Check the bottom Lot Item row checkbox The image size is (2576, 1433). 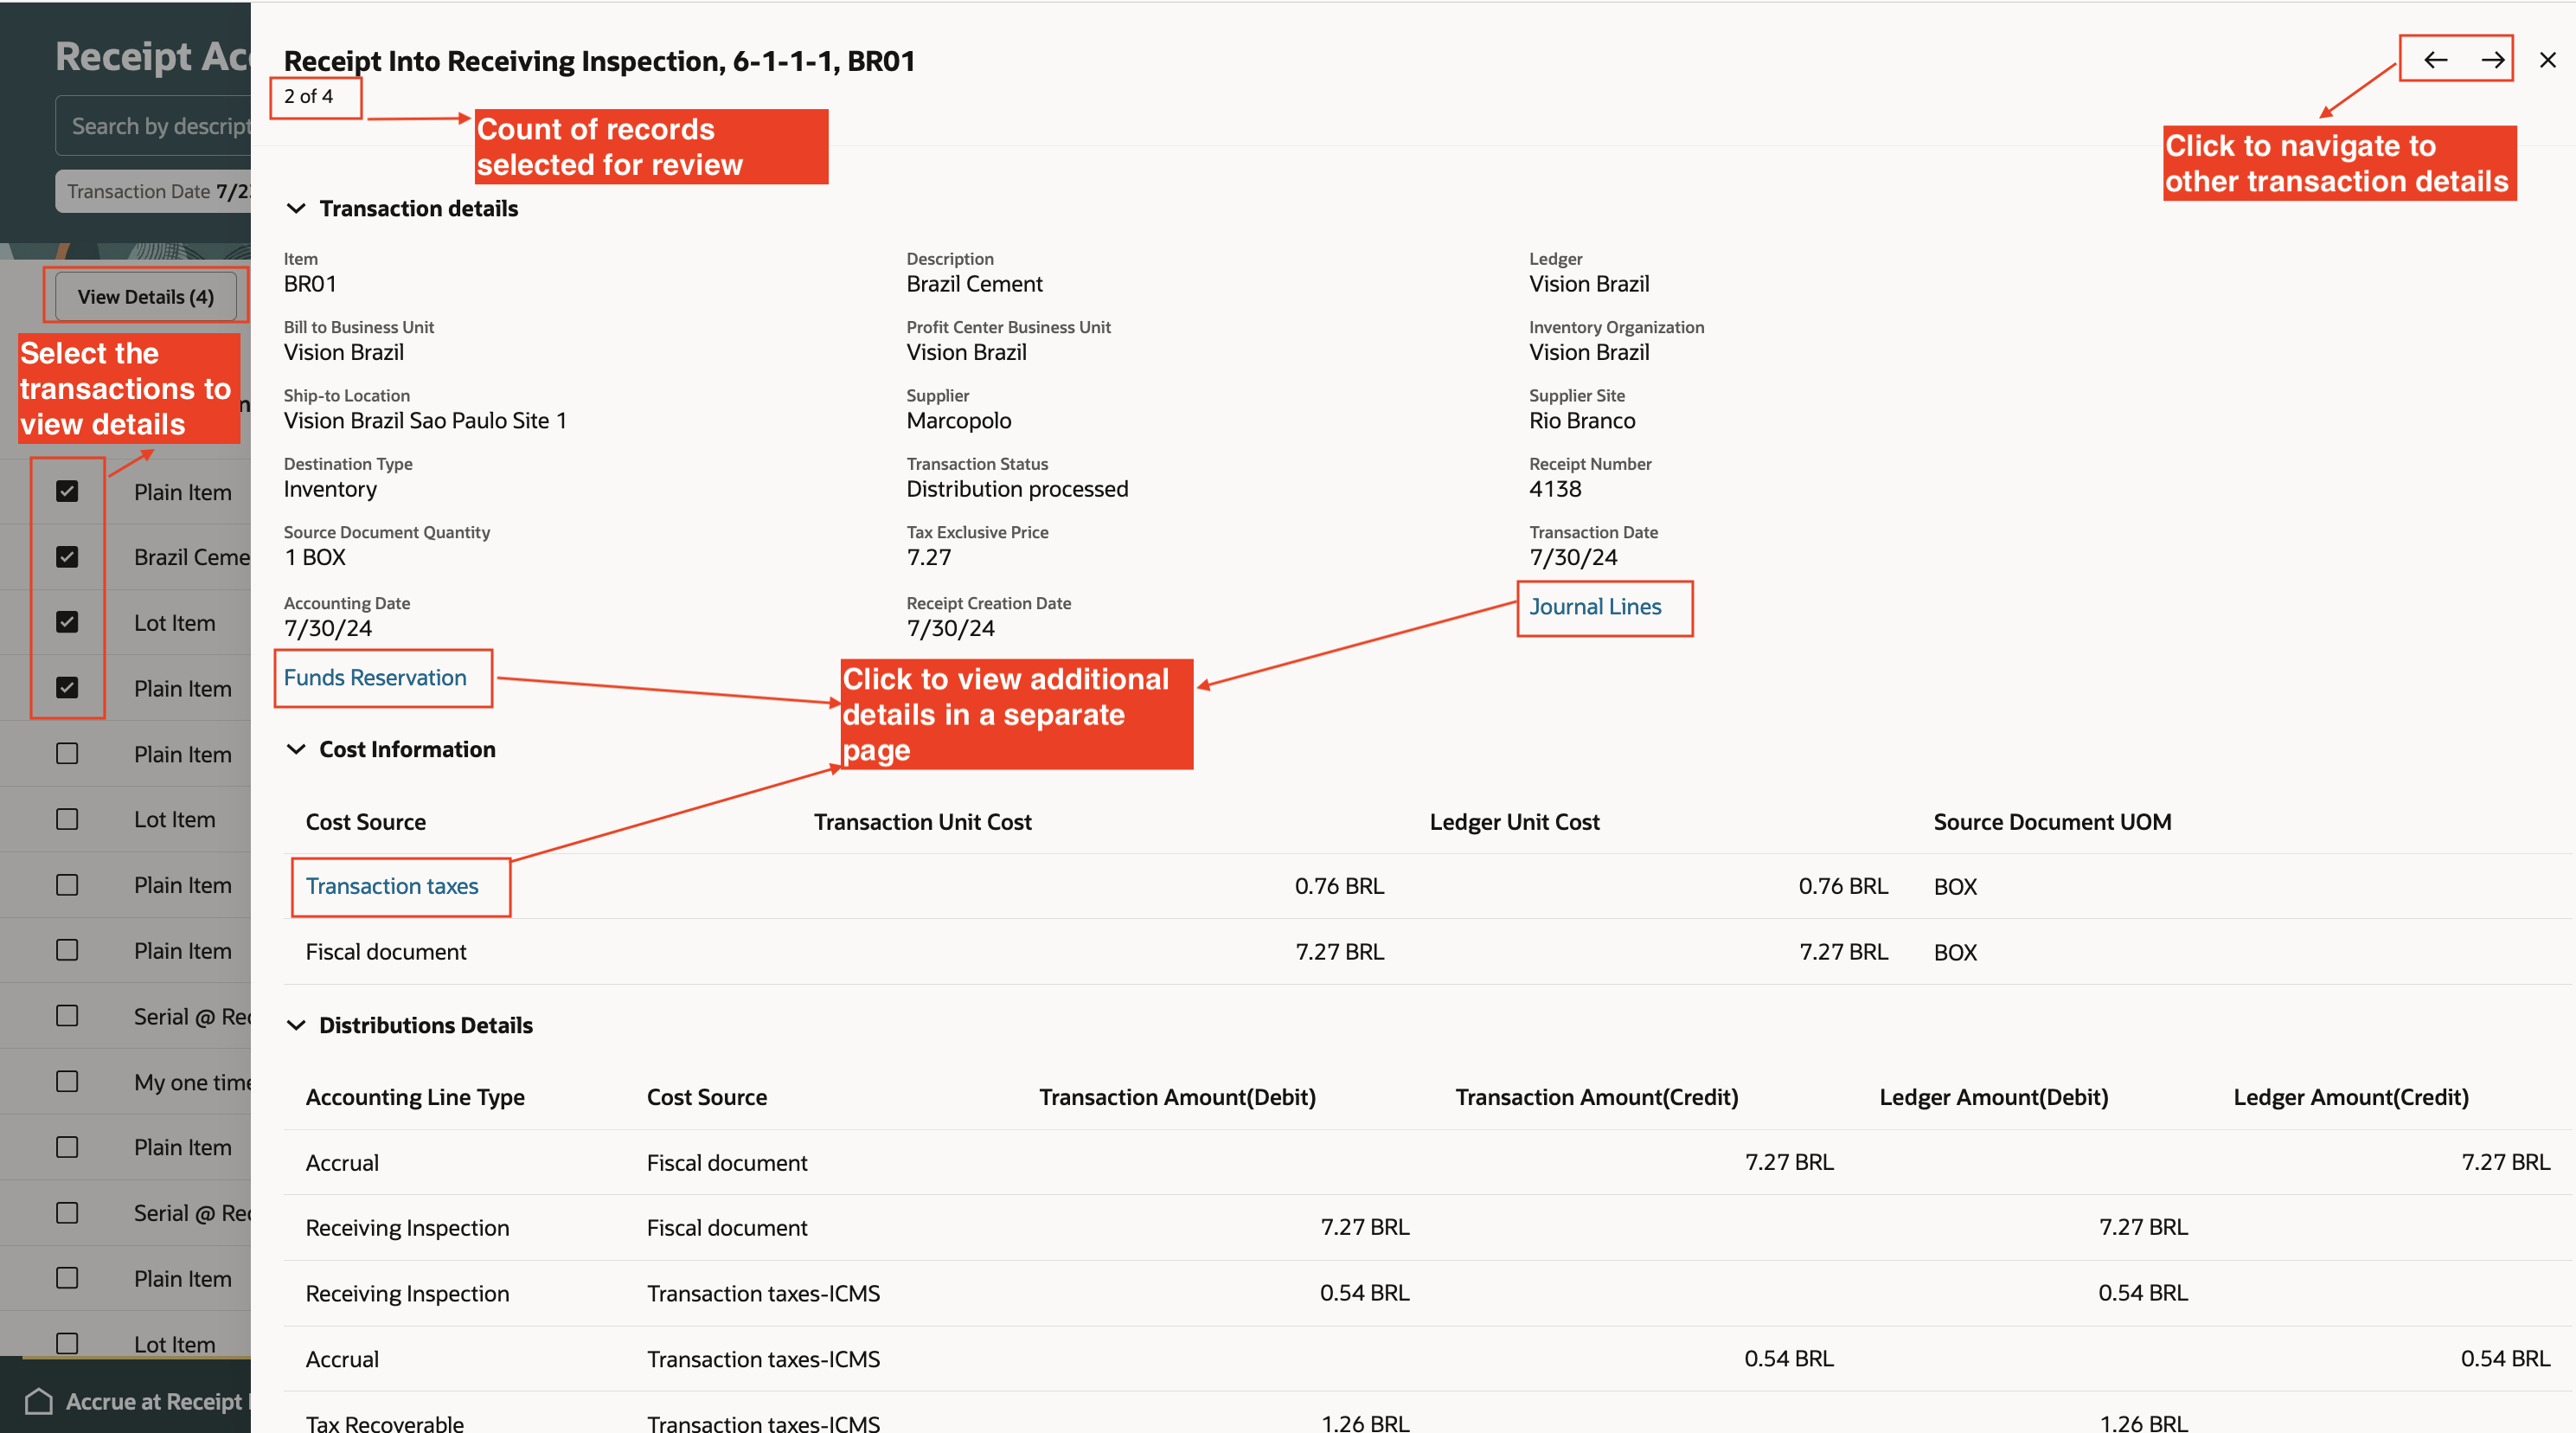click(67, 1344)
